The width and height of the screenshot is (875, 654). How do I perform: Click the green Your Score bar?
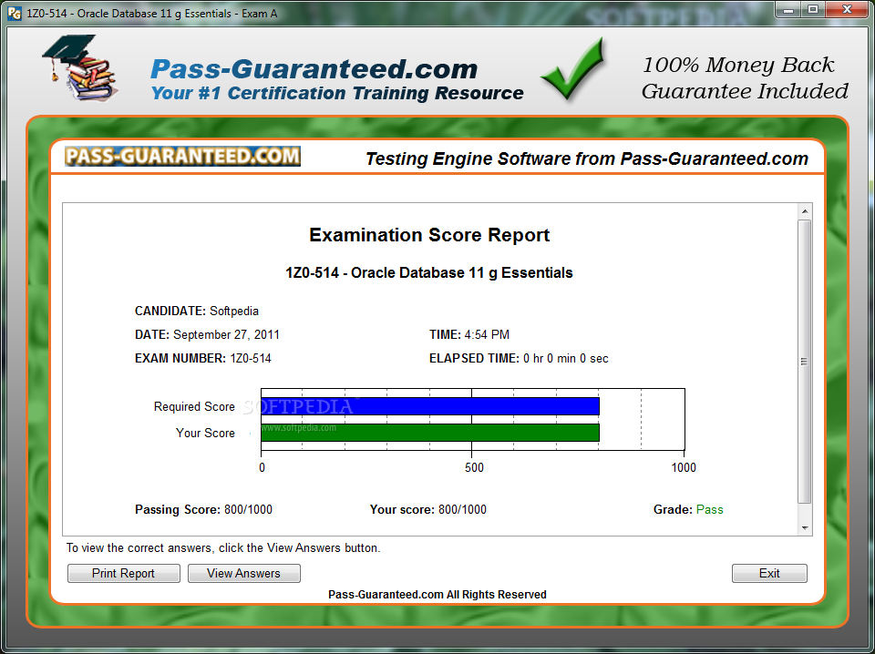429,433
